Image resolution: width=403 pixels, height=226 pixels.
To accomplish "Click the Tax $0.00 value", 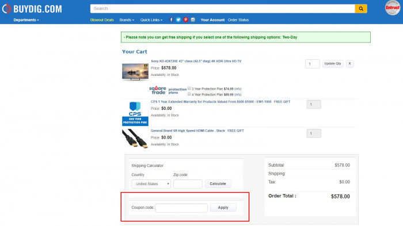I will tap(345, 182).
